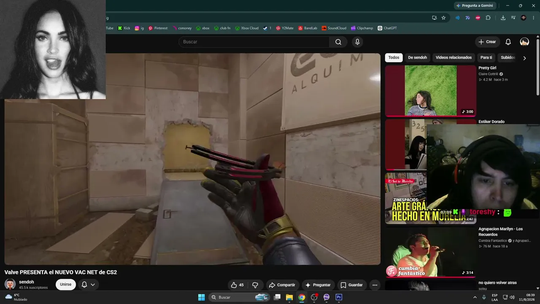The image size is (540, 304).
Task: Like the video with 45 likes
Action: (237, 285)
